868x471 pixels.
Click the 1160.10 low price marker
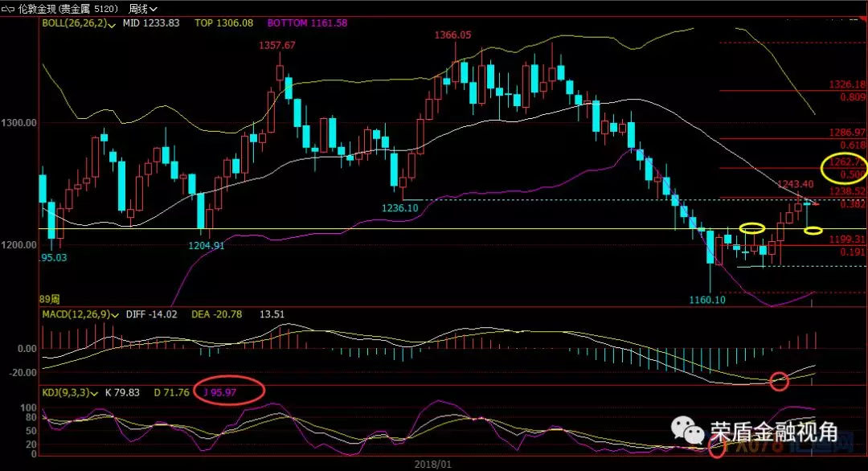[x=707, y=300]
